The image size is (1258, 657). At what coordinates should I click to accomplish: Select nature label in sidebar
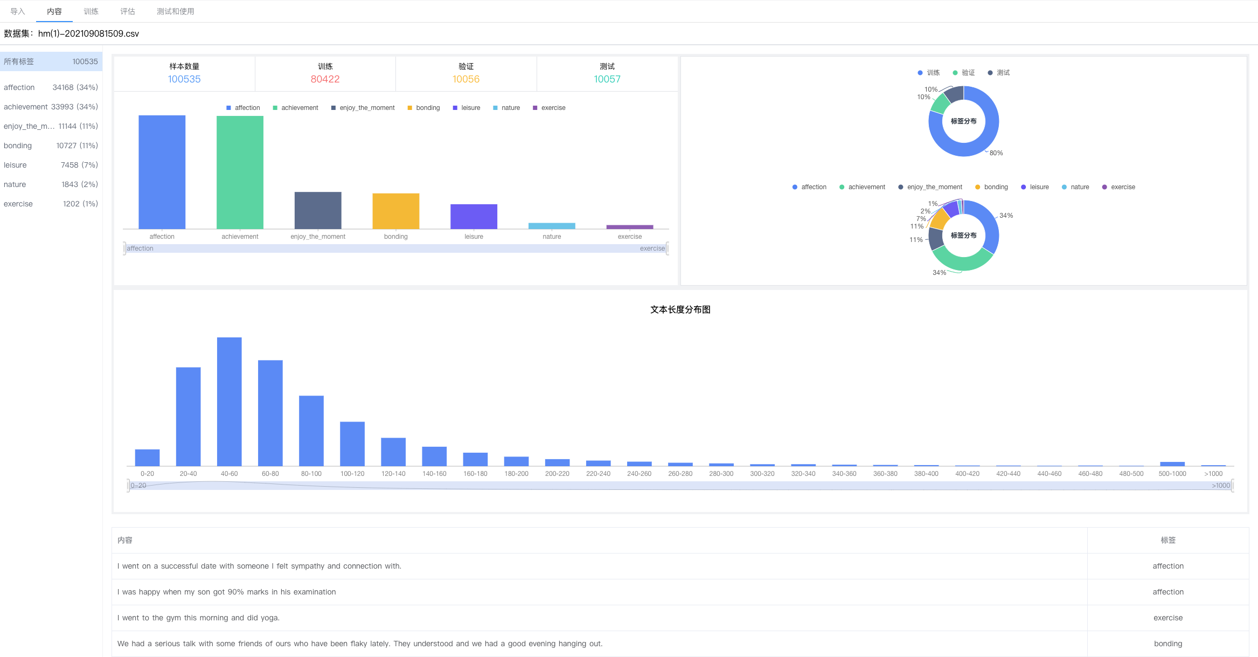(51, 184)
